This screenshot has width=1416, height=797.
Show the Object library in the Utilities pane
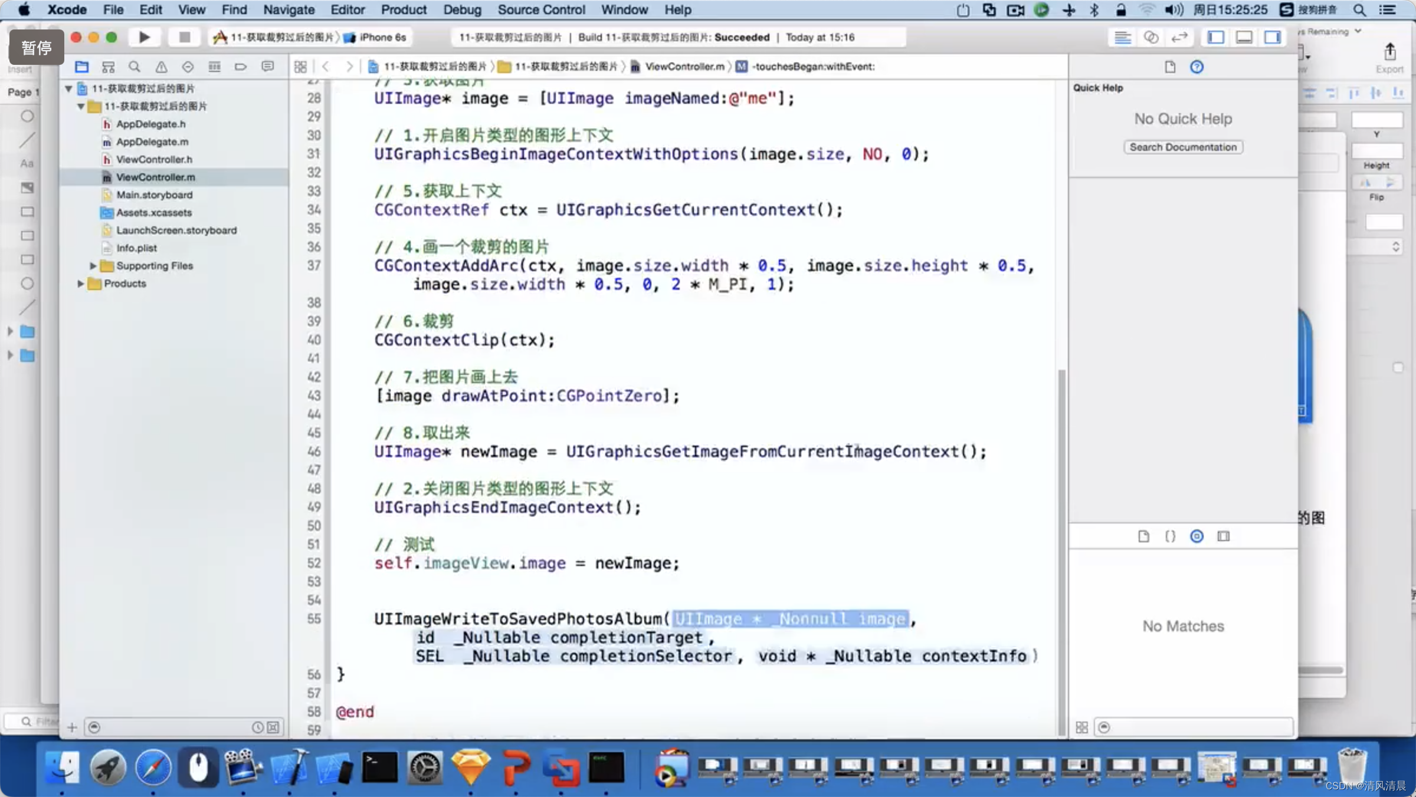click(x=1197, y=536)
